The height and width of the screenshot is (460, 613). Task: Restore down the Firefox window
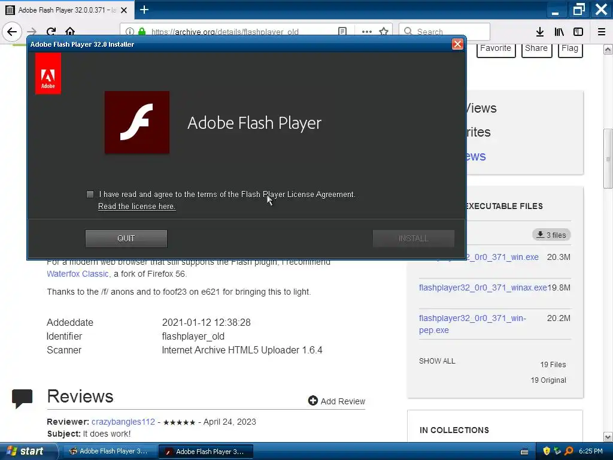tap(579, 10)
